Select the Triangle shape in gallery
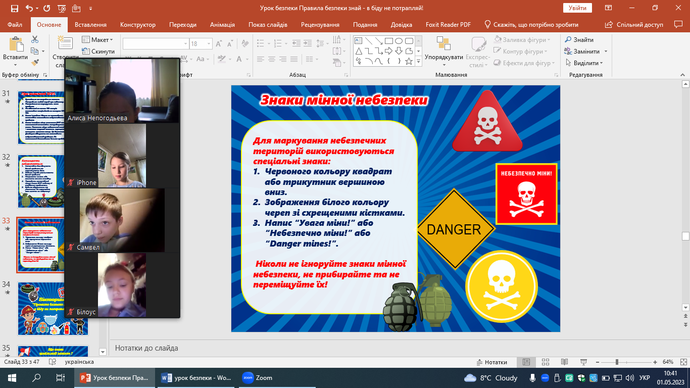The width and height of the screenshot is (690, 388). click(x=358, y=51)
